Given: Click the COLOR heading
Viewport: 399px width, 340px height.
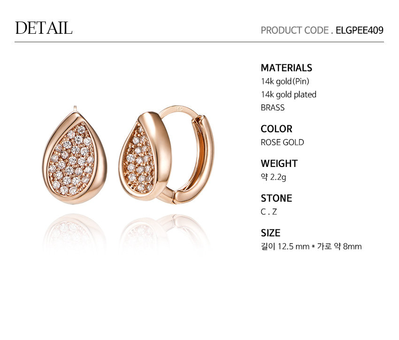Looking at the screenshot, I should coord(276,129).
